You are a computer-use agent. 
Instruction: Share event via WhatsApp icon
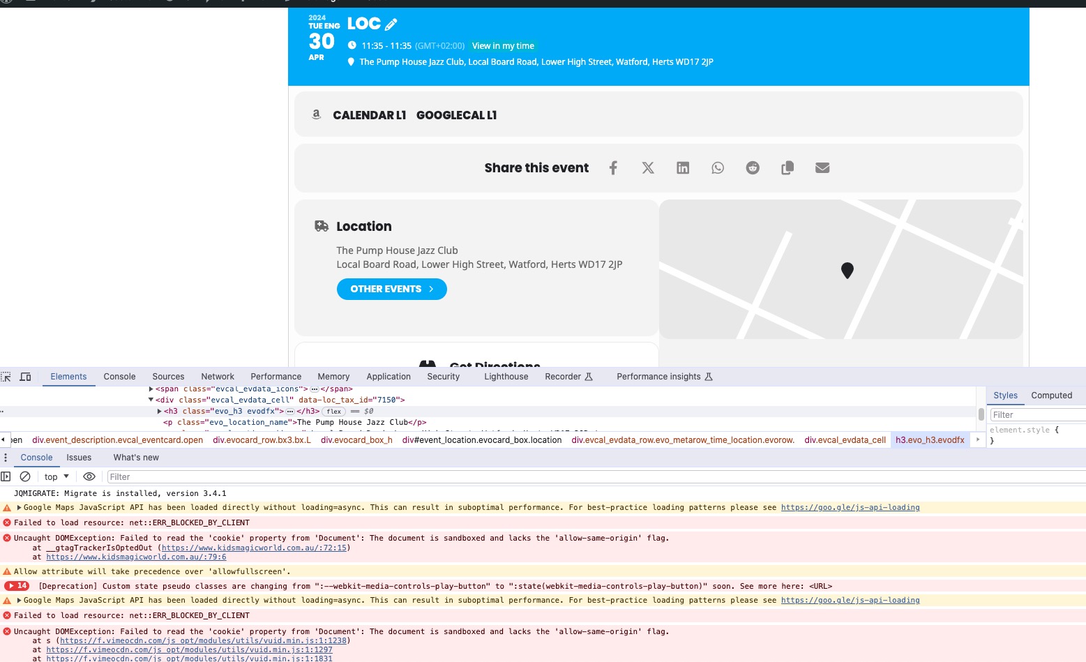[718, 168]
